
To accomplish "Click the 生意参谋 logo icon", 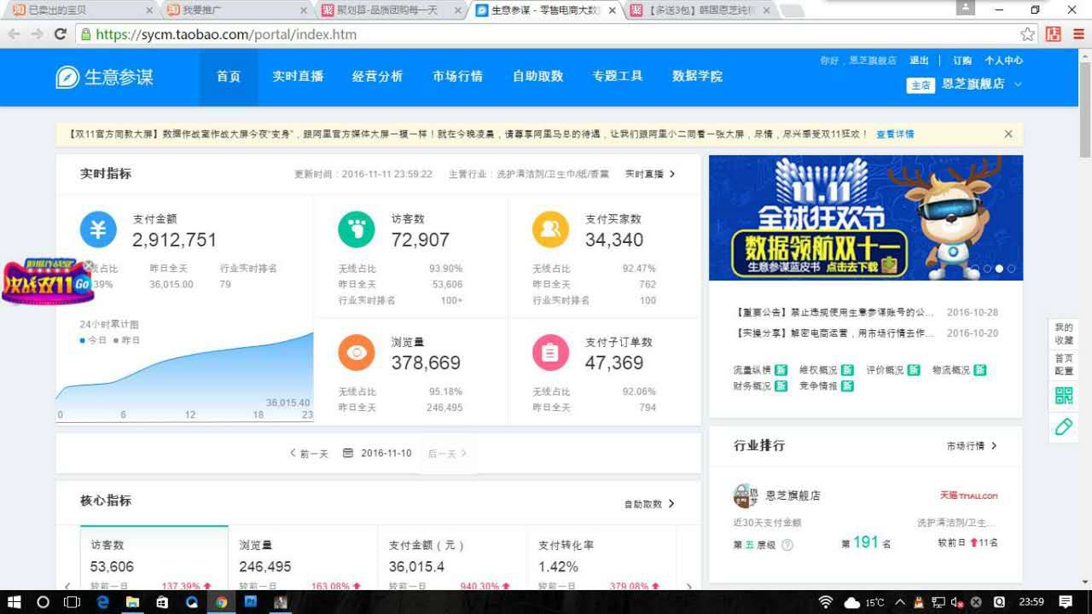I will tap(67, 76).
